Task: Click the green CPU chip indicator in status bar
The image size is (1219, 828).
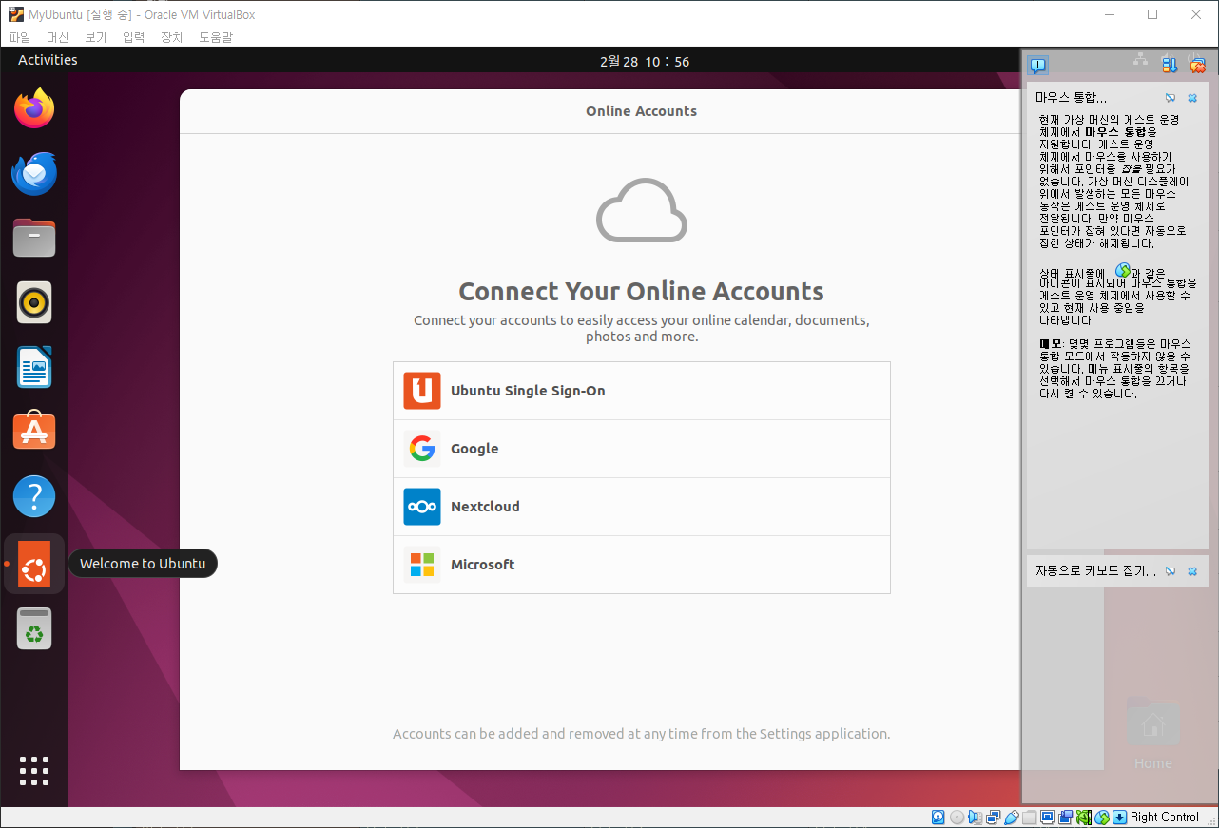Action: click(1084, 817)
